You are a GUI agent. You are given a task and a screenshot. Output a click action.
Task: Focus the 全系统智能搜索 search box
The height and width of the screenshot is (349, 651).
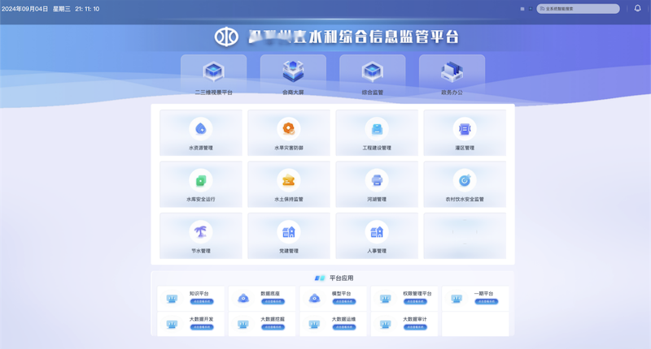(x=578, y=9)
